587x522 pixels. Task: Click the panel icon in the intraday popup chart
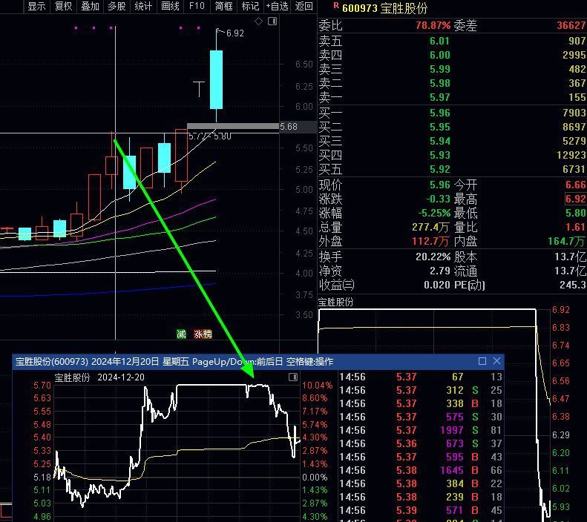click(x=293, y=377)
